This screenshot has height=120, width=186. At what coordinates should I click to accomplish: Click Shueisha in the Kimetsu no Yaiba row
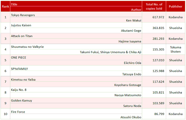pos(176,82)
